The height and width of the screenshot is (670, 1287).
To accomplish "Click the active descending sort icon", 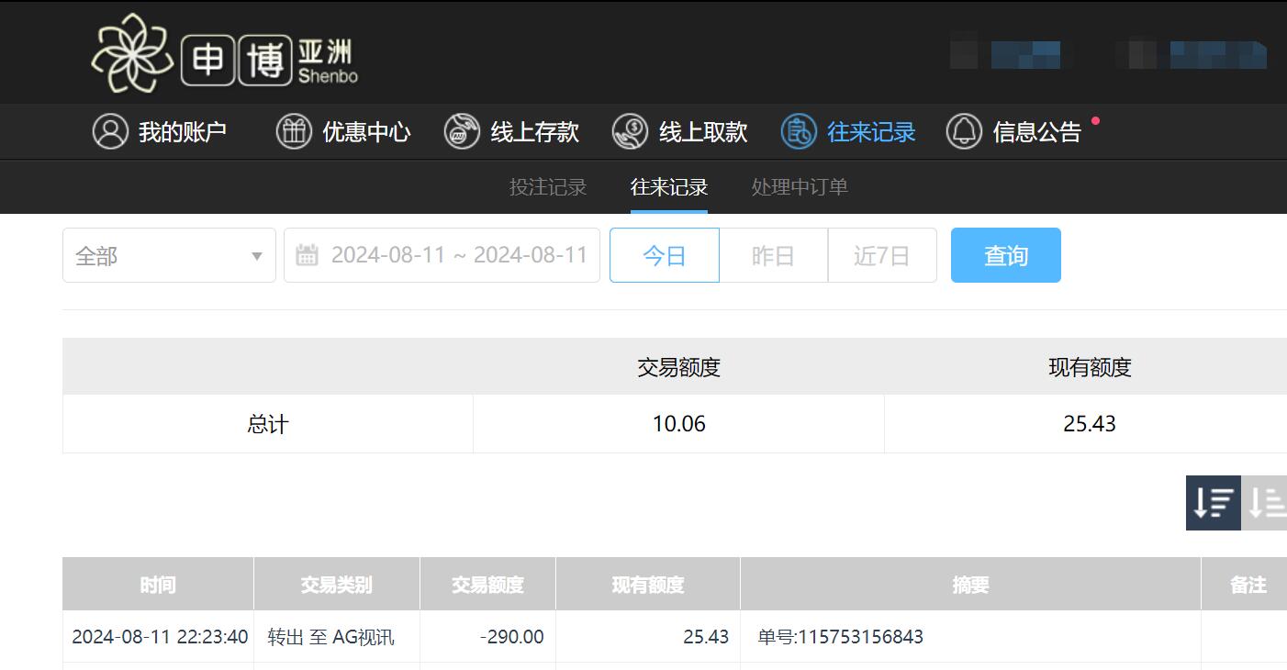I will 1213,503.
